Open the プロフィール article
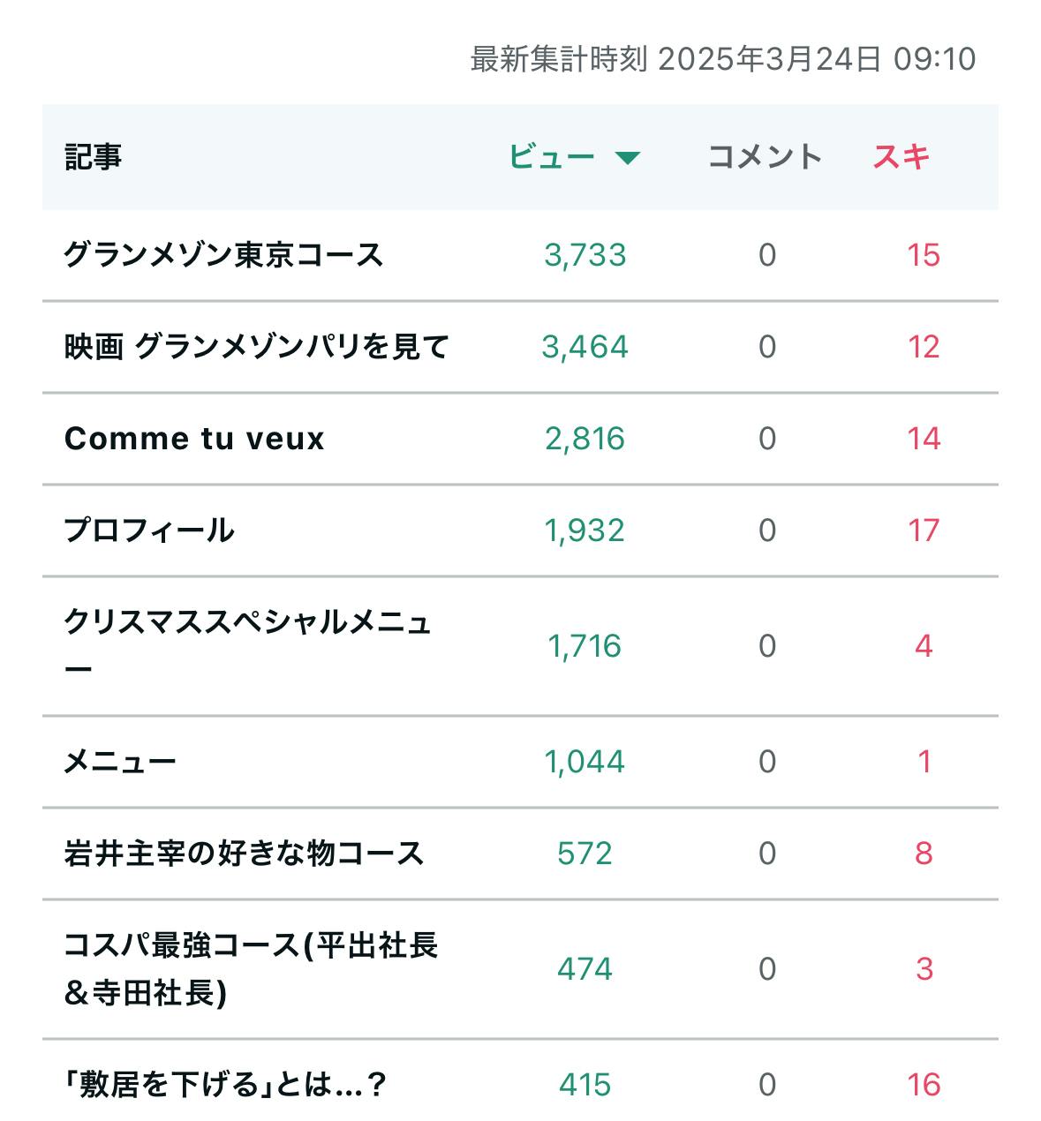Screen dimensions: 1041x1121 click(x=149, y=530)
